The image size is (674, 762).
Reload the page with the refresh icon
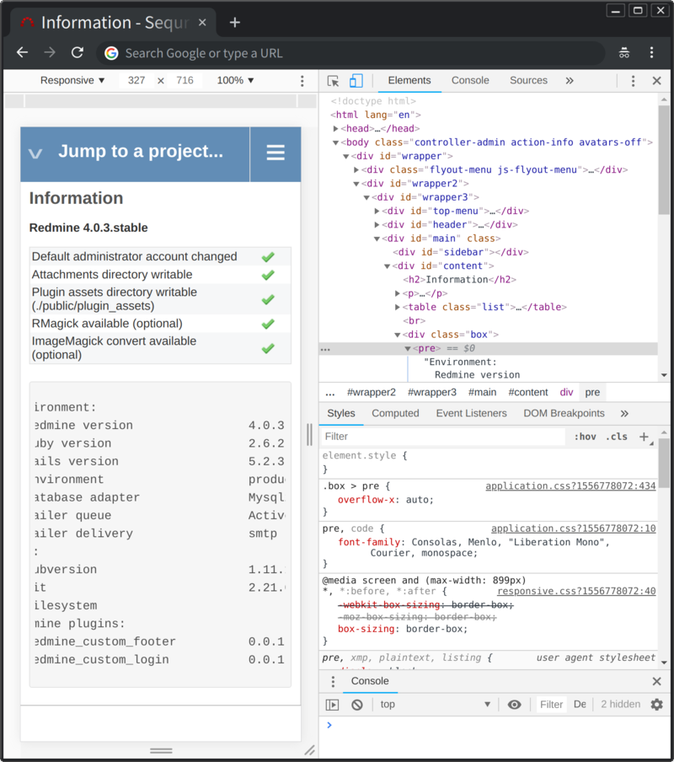pos(78,52)
